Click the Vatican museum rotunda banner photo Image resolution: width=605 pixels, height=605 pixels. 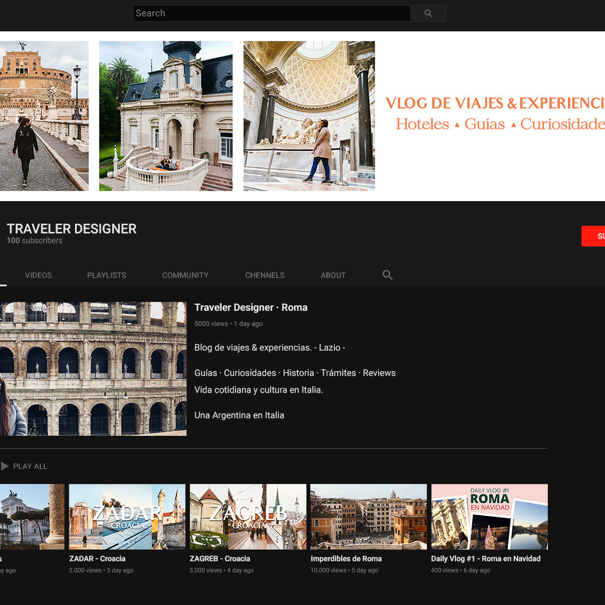point(309,116)
